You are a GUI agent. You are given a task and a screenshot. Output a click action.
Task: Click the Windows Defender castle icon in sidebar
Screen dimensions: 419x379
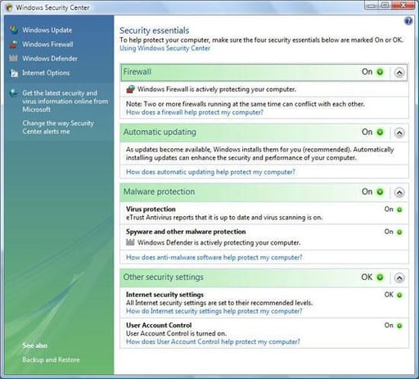tap(13, 58)
